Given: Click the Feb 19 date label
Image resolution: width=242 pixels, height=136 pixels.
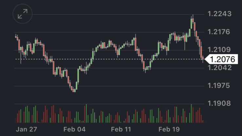Looking at the screenshot, I should point(169,129).
